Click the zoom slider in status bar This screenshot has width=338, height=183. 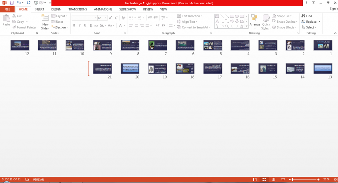293,179
